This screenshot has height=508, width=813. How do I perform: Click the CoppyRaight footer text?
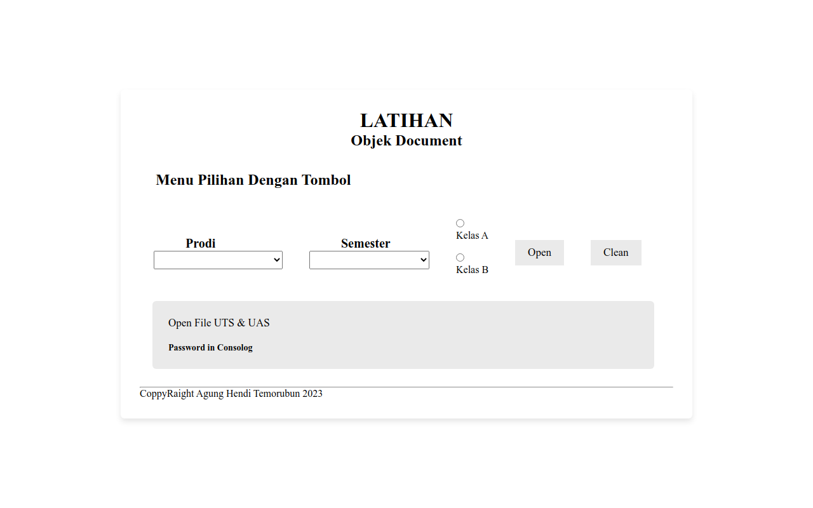coord(231,394)
